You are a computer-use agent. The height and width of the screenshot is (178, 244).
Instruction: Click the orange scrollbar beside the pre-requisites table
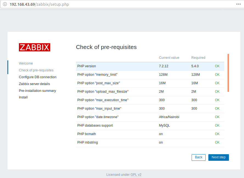(x=228, y=73)
